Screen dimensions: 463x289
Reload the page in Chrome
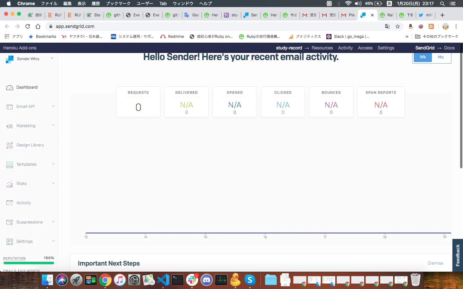(x=28, y=26)
